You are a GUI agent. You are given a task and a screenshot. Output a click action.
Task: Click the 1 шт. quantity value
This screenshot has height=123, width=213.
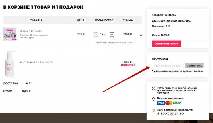[103, 34]
